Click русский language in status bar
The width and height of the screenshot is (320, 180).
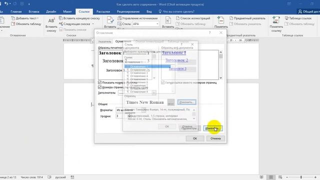60,177
